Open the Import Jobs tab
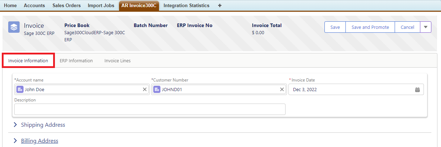The image size is (441, 147). coord(101,5)
